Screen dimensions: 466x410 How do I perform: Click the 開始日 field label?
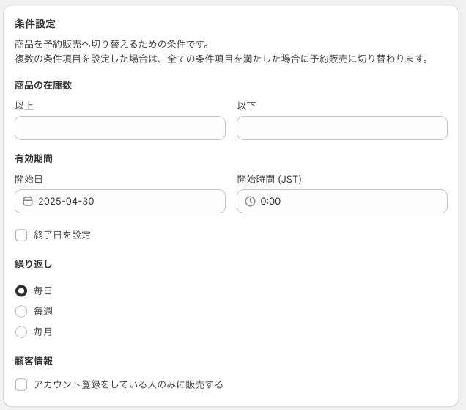(x=29, y=179)
